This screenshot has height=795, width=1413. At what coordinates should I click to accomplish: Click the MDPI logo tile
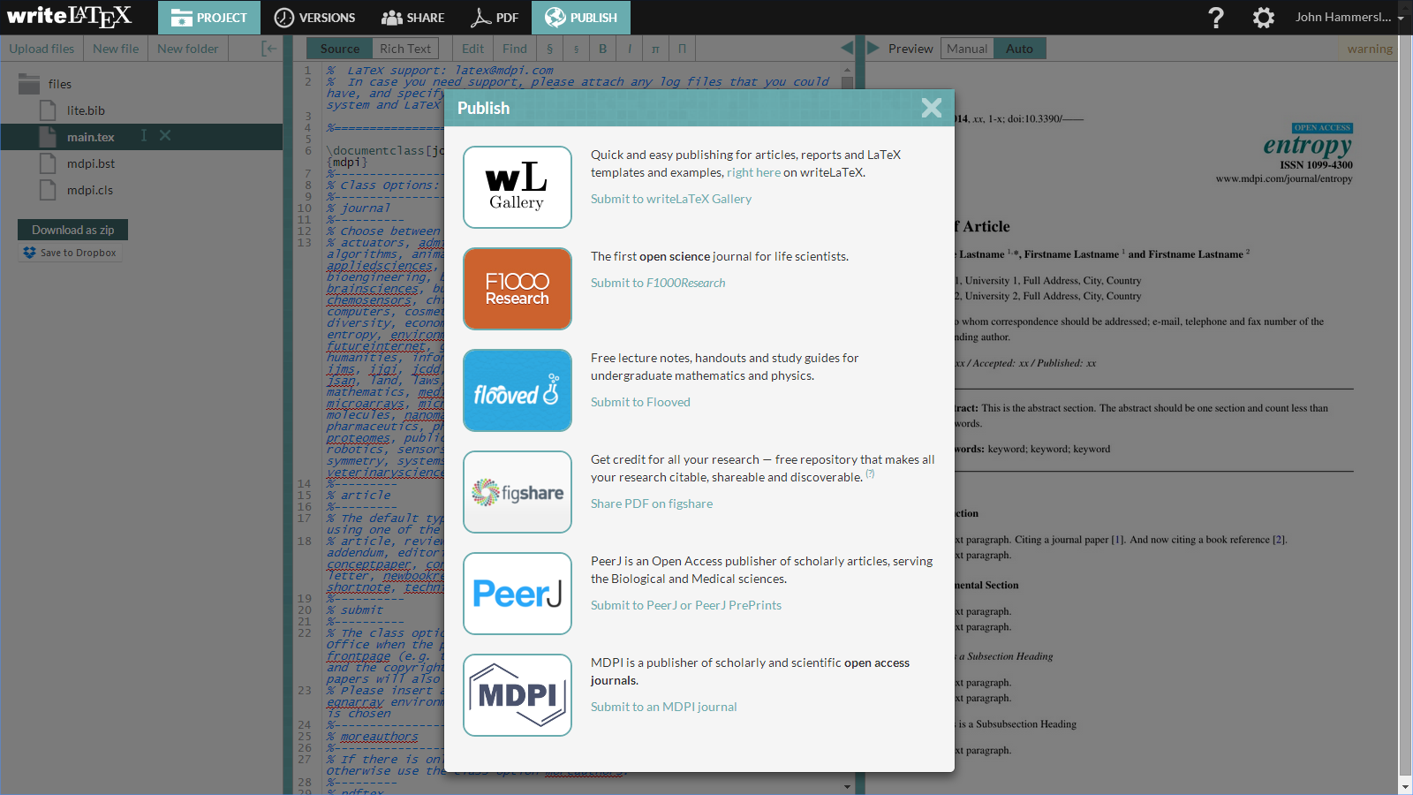tap(517, 695)
